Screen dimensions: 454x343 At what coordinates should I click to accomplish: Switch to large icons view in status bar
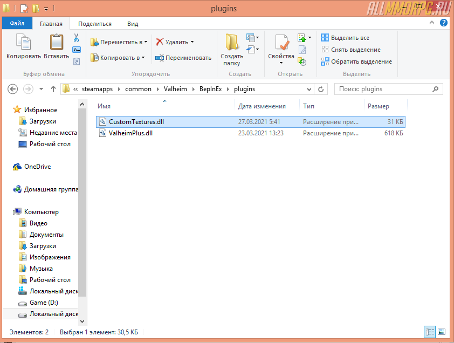click(x=442, y=332)
